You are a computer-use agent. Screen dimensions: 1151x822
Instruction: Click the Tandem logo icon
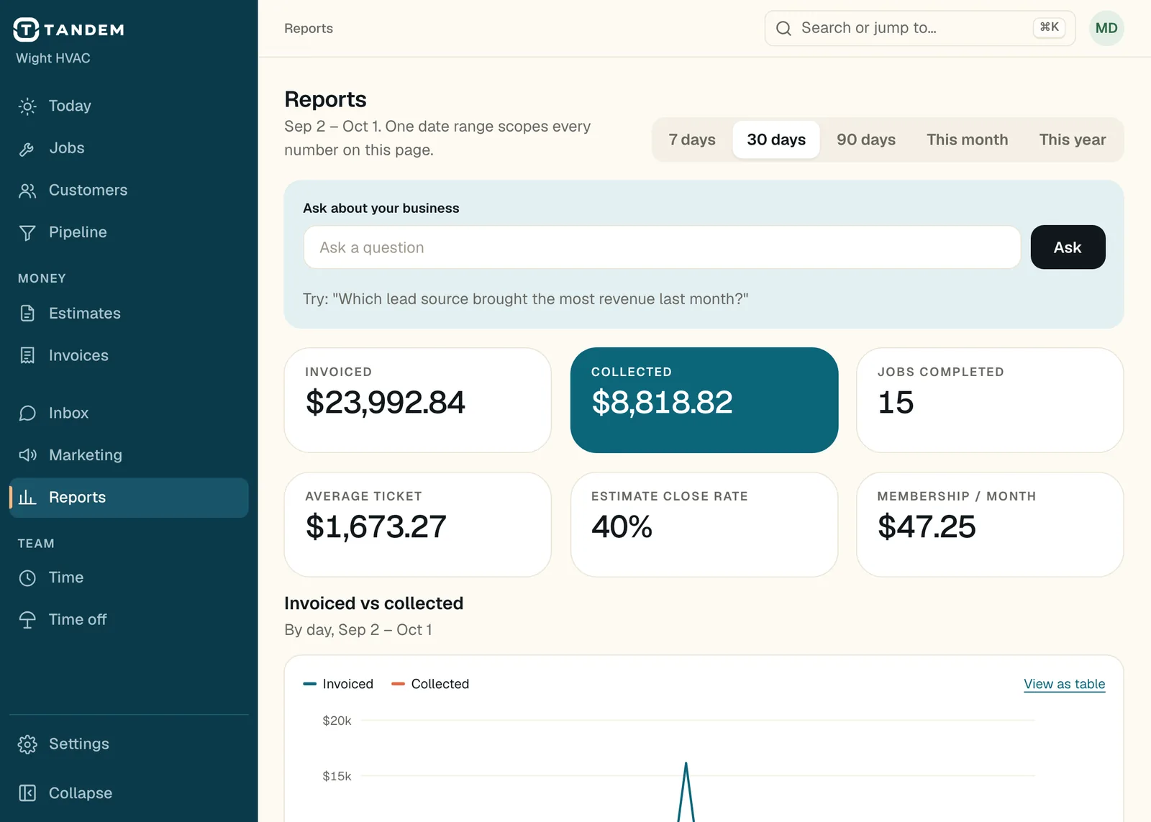pyautogui.click(x=26, y=29)
